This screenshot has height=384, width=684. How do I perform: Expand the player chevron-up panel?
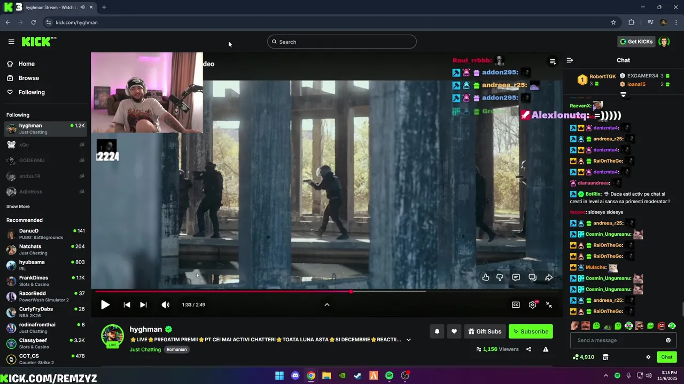[x=327, y=305]
